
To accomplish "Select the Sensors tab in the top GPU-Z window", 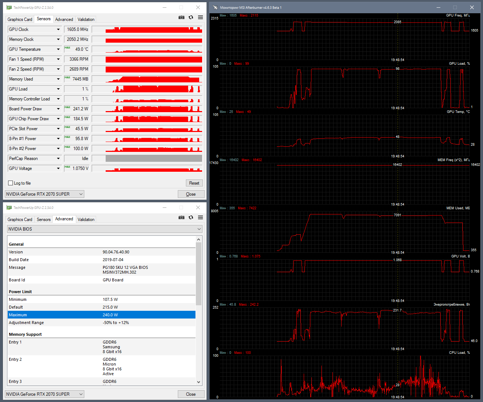I will [44, 19].
